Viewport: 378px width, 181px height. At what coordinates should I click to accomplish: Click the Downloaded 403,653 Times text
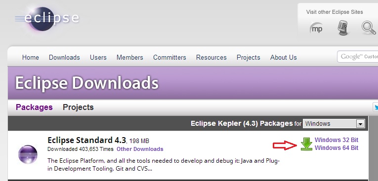[80, 149]
